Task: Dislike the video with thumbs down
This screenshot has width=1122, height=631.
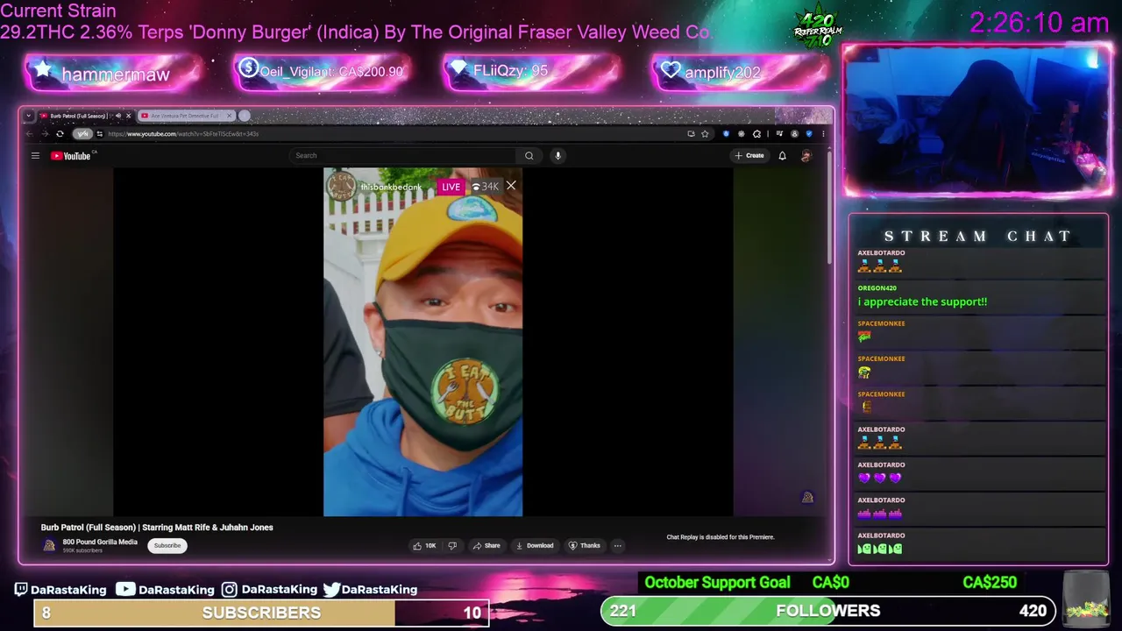Action: [x=452, y=546]
